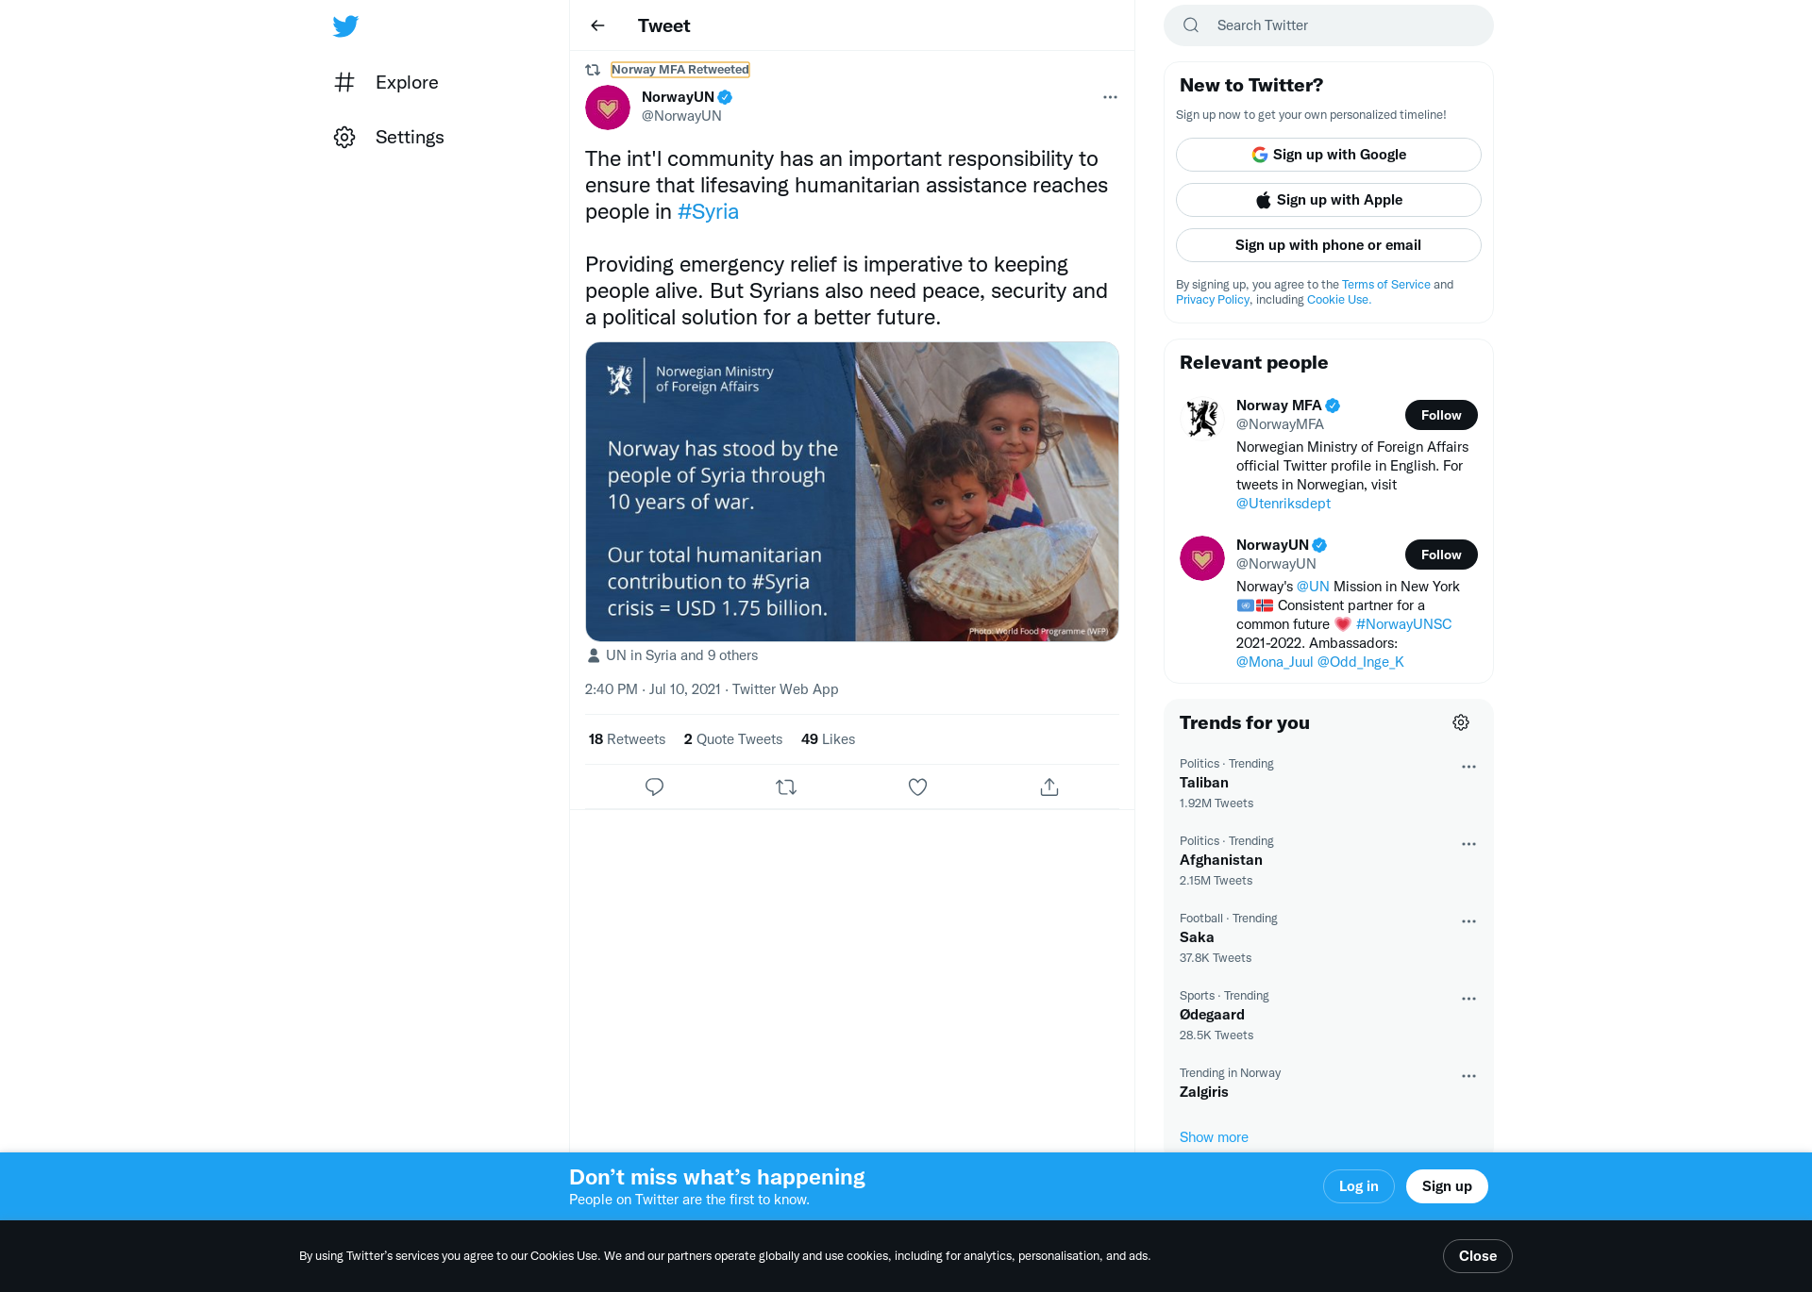Click the Twitter bird logo
The height and width of the screenshot is (1292, 1812).
point(345,26)
